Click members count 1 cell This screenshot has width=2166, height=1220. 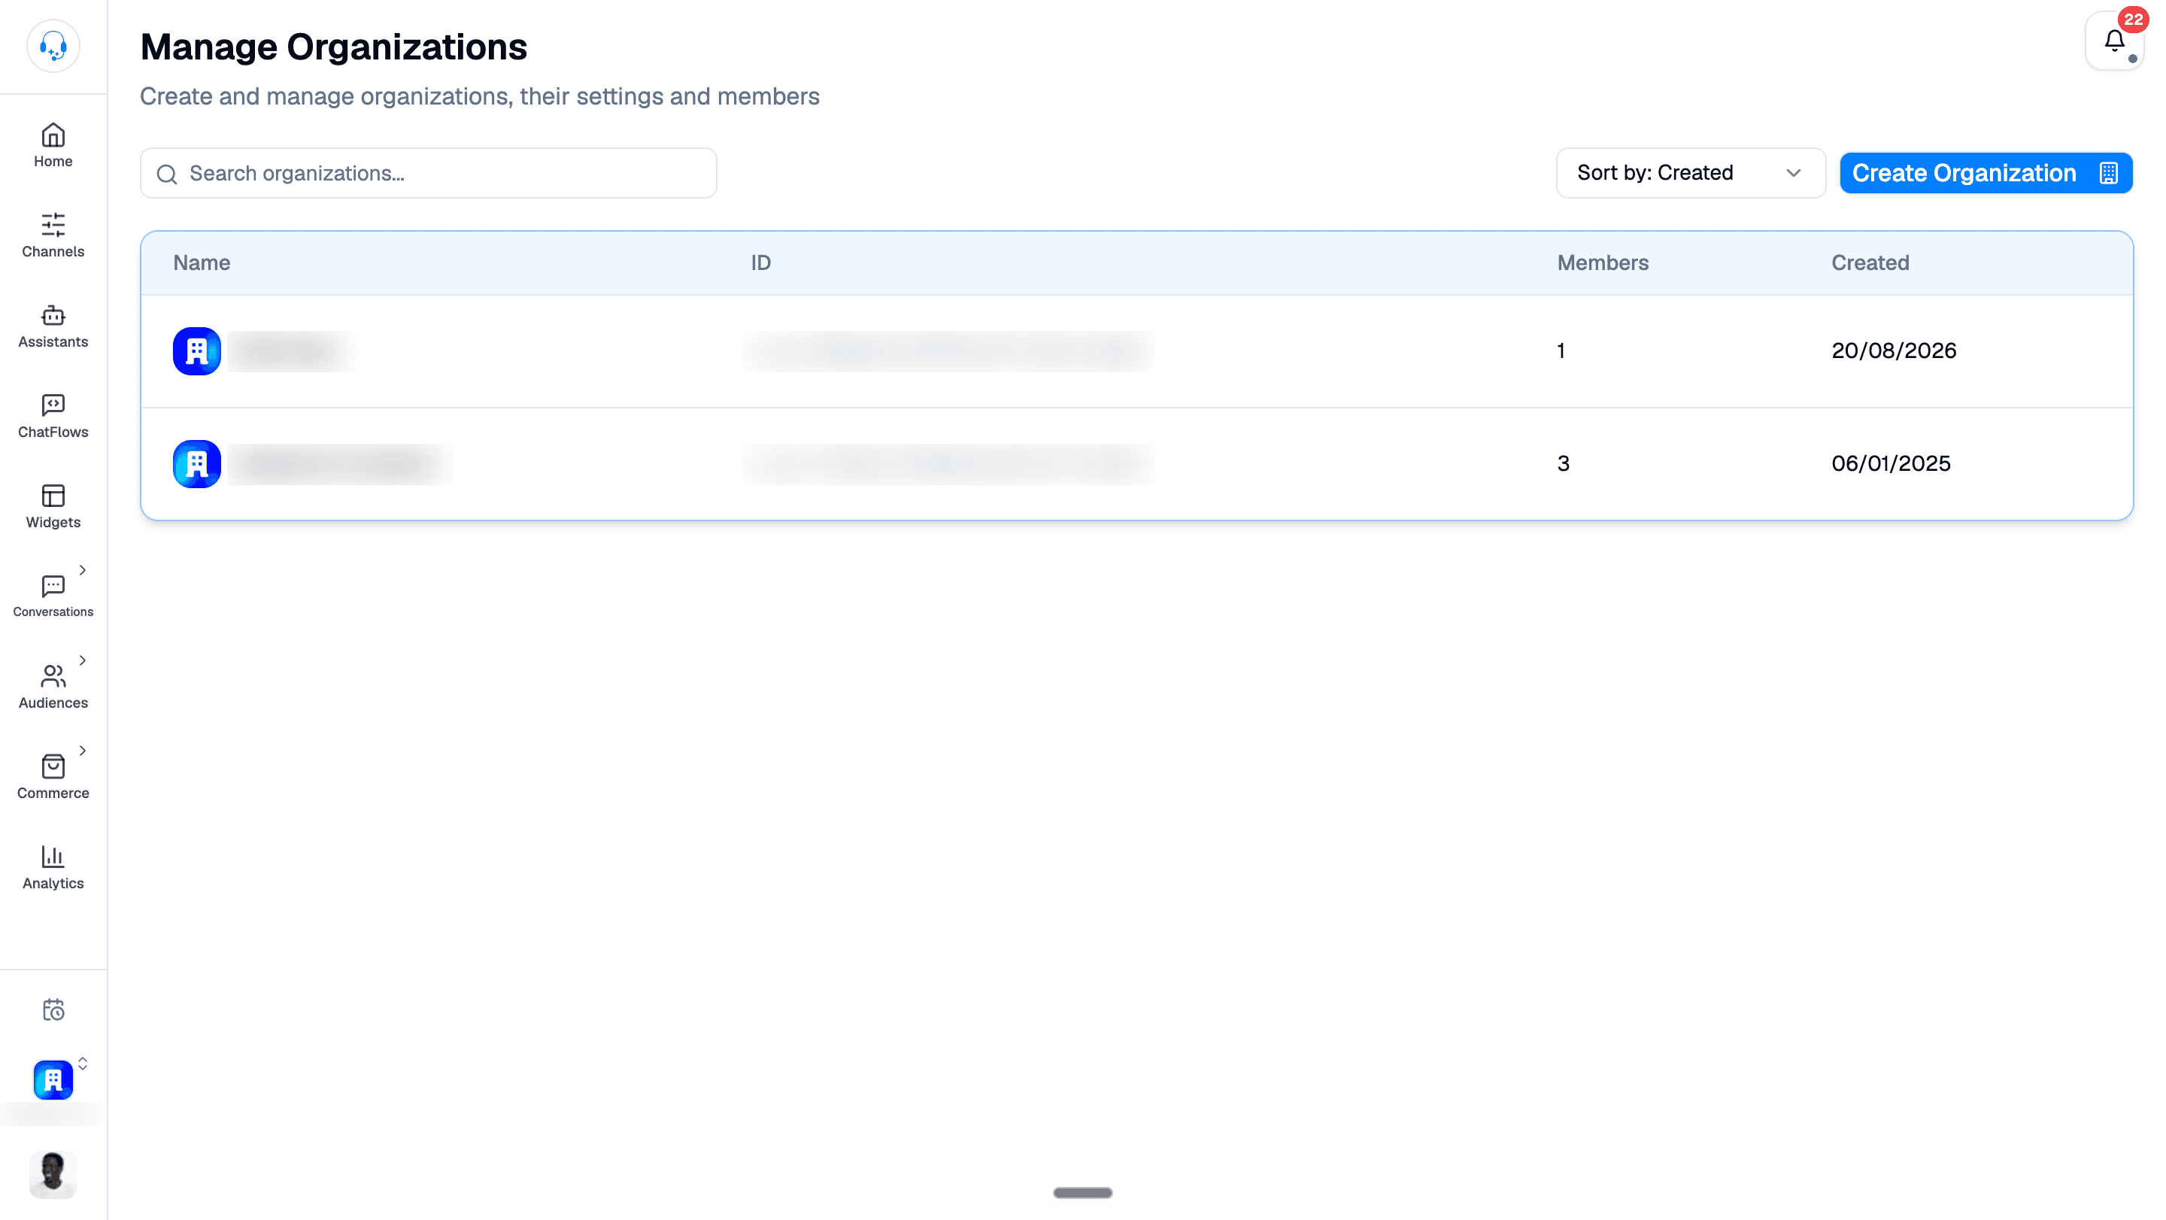click(x=1561, y=351)
